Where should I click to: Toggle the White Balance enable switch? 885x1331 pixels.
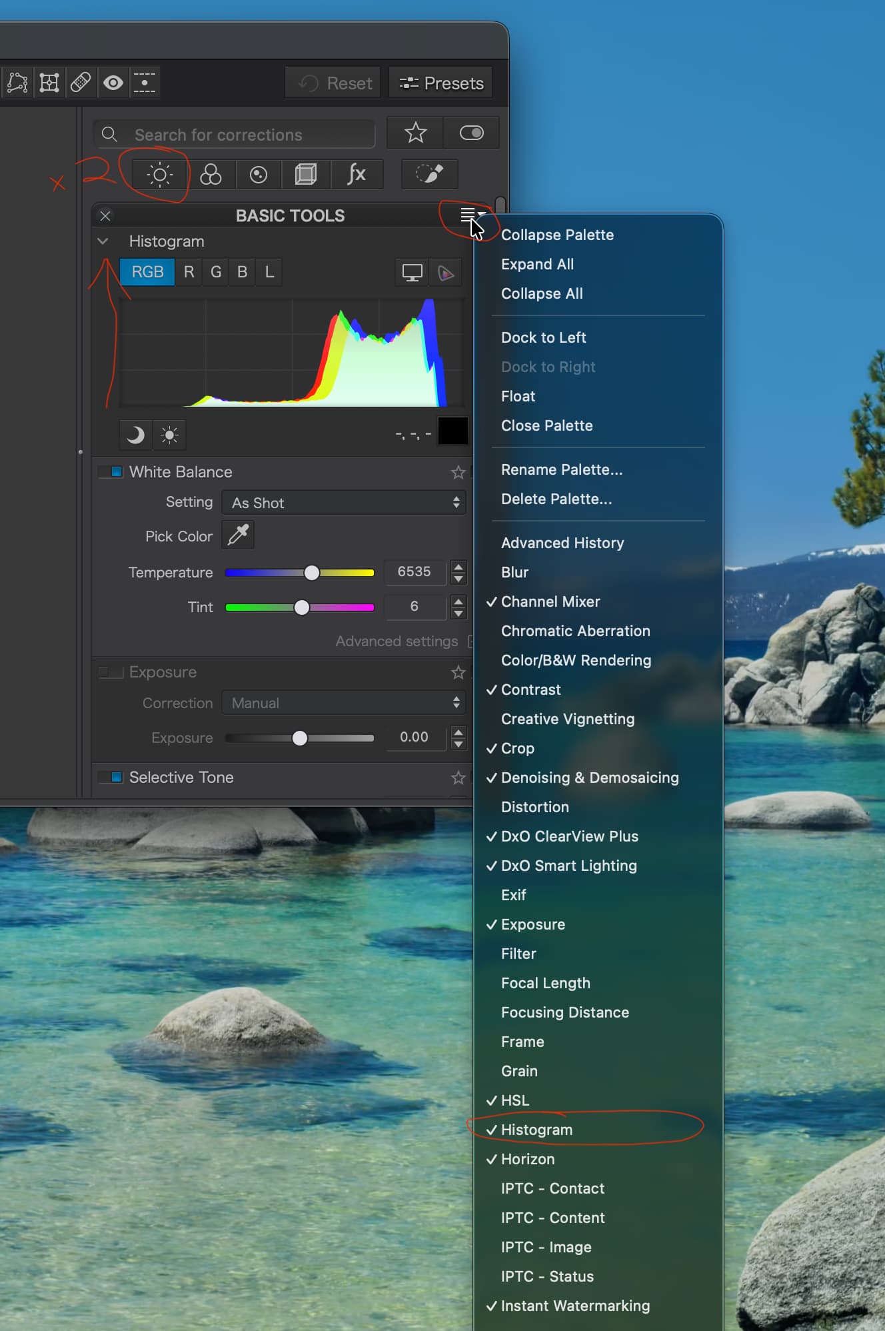(x=111, y=472)
